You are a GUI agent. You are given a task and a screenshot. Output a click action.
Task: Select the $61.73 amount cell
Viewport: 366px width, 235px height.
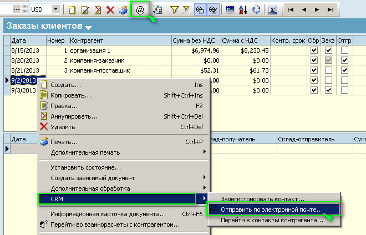coord(246,70)
